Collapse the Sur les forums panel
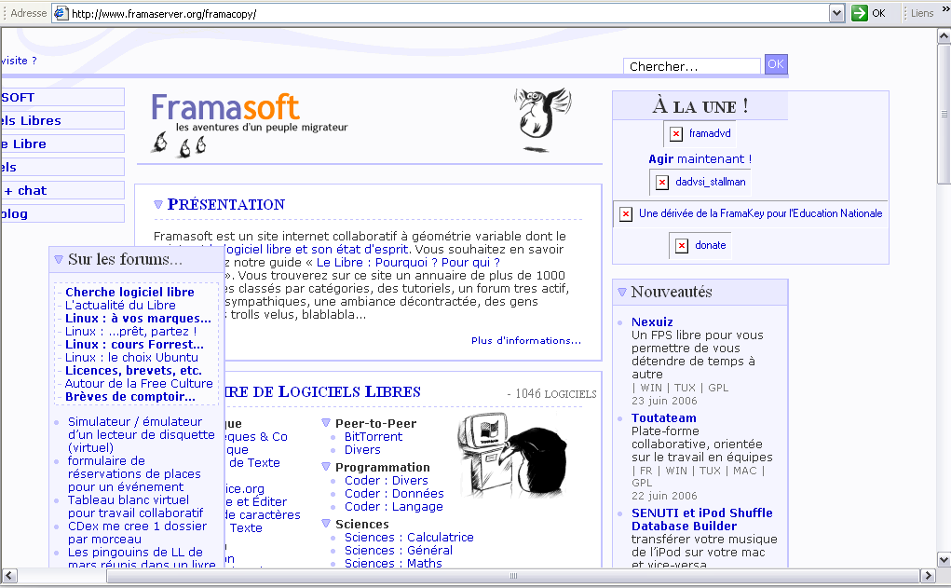Image resolution: width=951 pixels, height=588 pixels. pos(59,259)
